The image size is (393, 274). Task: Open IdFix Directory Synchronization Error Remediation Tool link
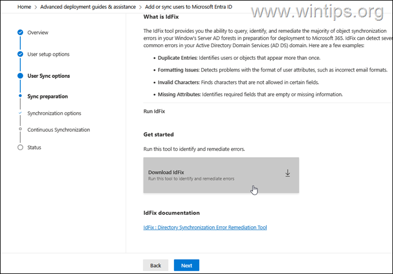coord(205,227)
